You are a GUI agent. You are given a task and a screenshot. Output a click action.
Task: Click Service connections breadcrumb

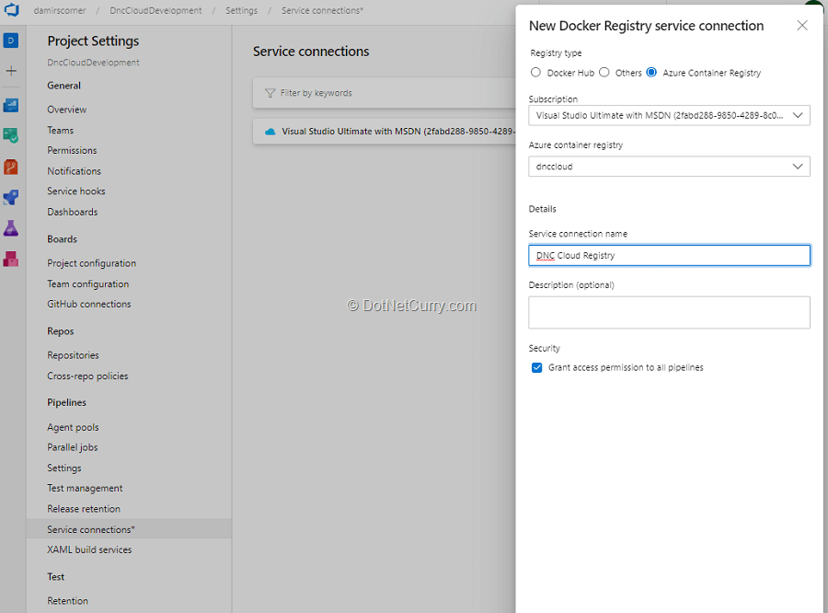point(322,10)
